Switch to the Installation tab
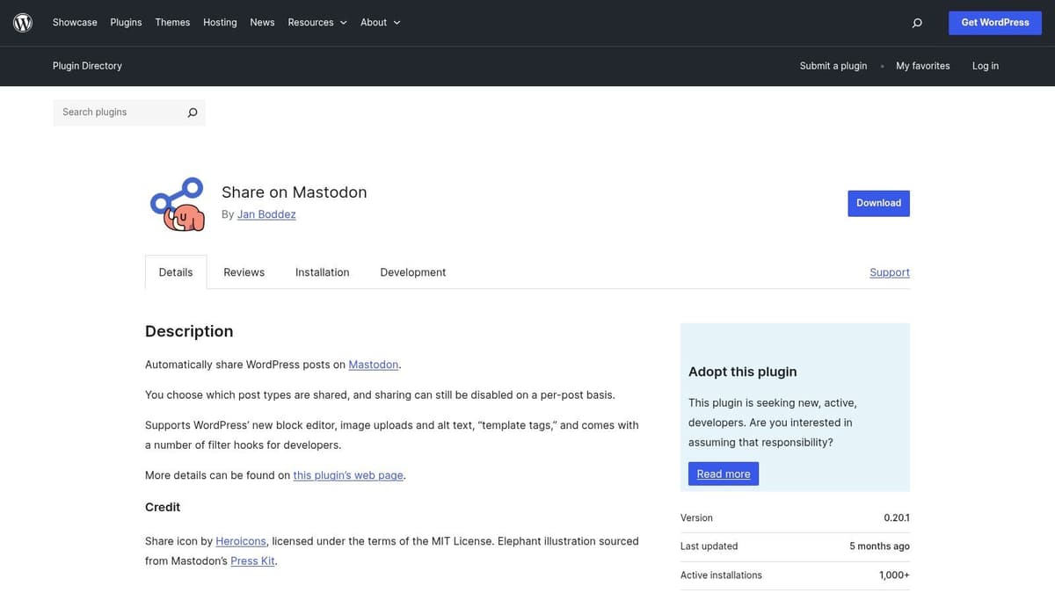1055x593 pixels. (322, 272)
